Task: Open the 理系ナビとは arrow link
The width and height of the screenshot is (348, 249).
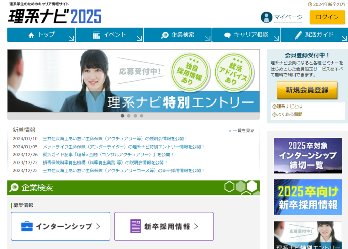Action: tap(287, 107)
